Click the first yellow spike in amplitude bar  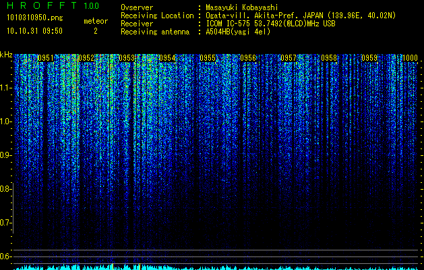click(113, 267)
